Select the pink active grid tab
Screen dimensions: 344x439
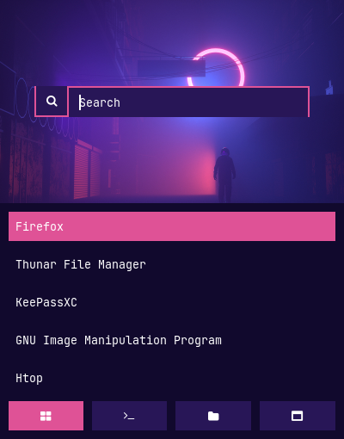pyautogui.click(x=46, y=416)
